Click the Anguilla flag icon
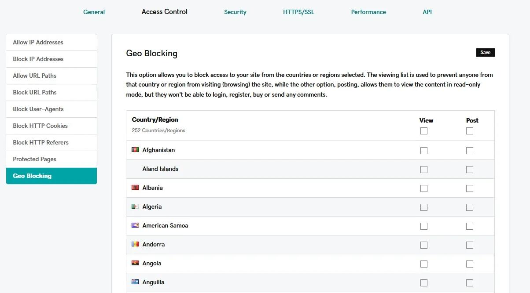The height and width of the screenshot is (293, 530). [x=135, y=282]
